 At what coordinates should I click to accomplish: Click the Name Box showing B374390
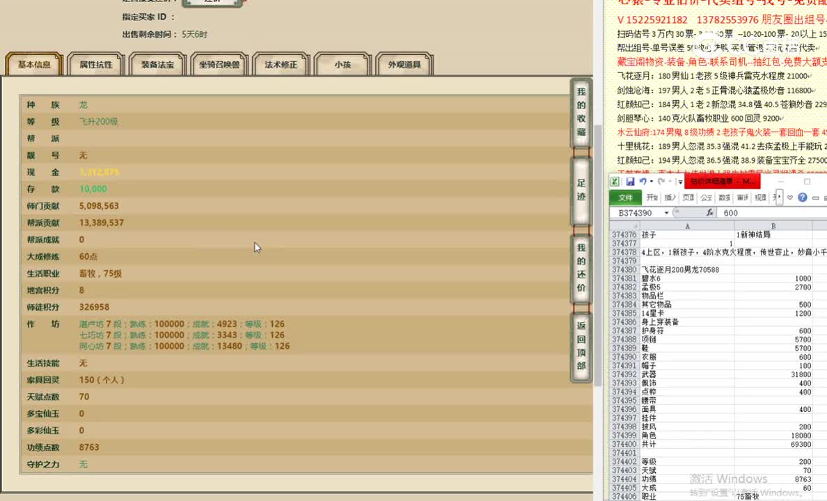click(x=636, y=212)
